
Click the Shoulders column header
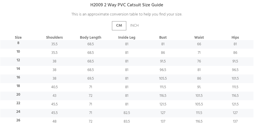pyautogui.click(x=54, y=38)
